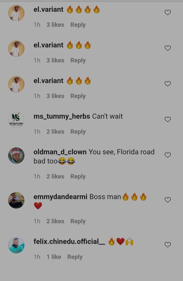Like ms_tummy_herbs' "Can't wait" comment
The image size is (183, 281).
pyautogui.click(x=167, y=119)
